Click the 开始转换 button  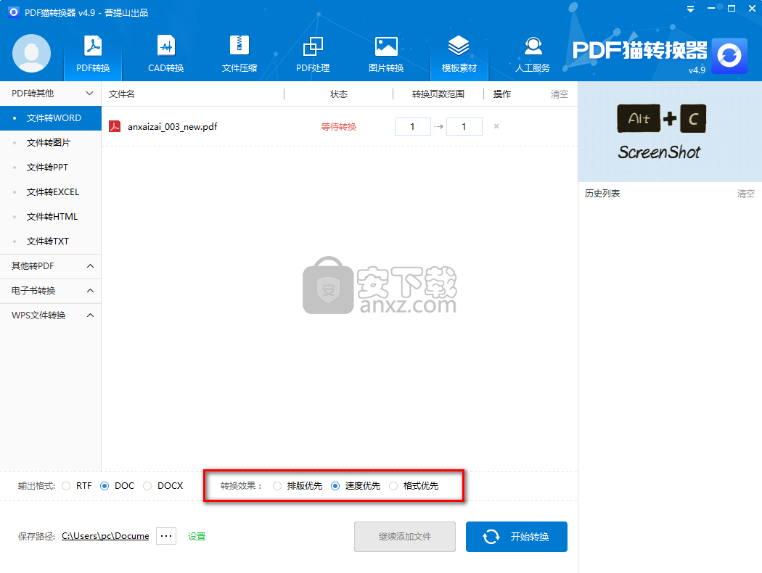pos(516,537)
